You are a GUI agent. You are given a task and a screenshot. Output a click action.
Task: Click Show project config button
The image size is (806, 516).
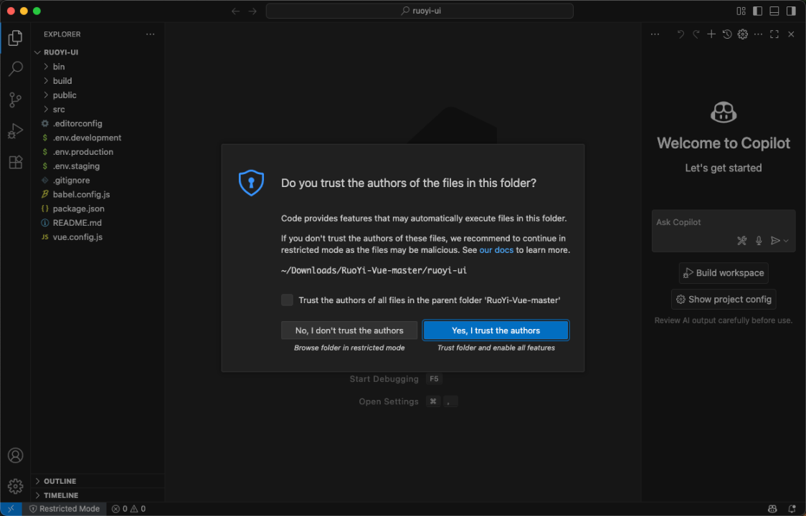(x=724, y=299)
